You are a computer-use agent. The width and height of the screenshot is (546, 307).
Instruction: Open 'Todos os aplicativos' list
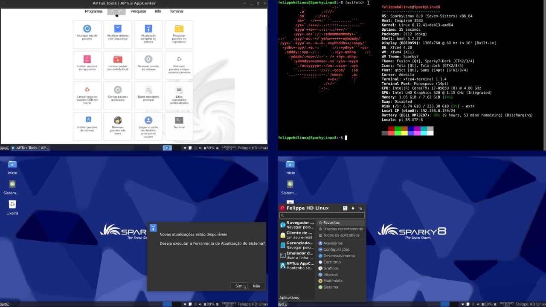click(341, 235)
